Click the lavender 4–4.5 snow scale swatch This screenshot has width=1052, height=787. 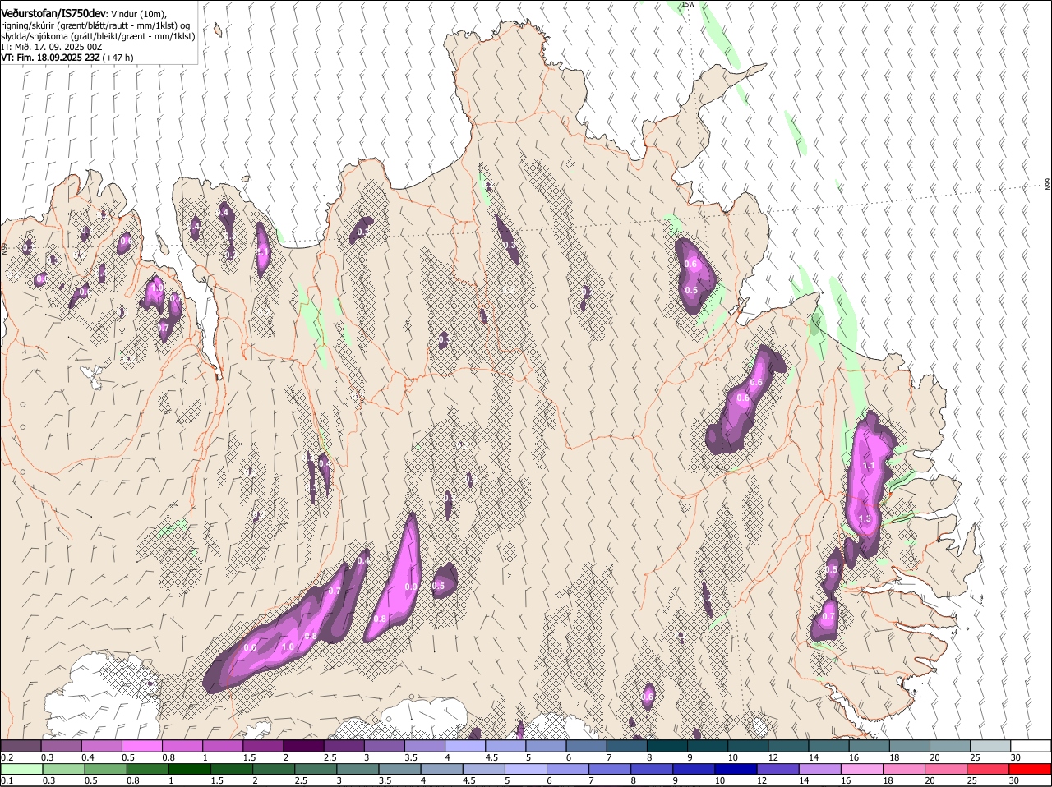466,745
